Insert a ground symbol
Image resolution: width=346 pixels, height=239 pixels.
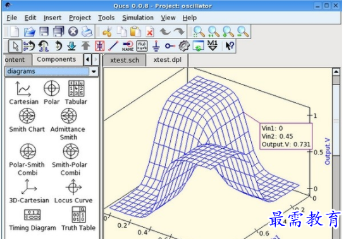tap(156, 46)
